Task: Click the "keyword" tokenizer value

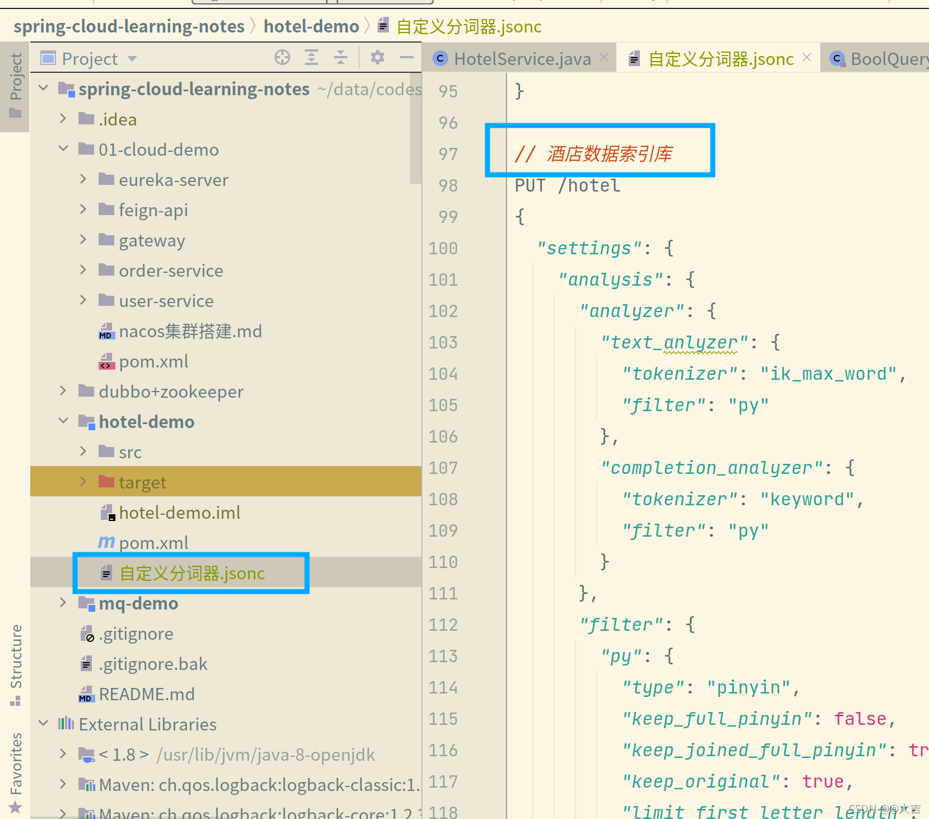Action: pos(807,499)
